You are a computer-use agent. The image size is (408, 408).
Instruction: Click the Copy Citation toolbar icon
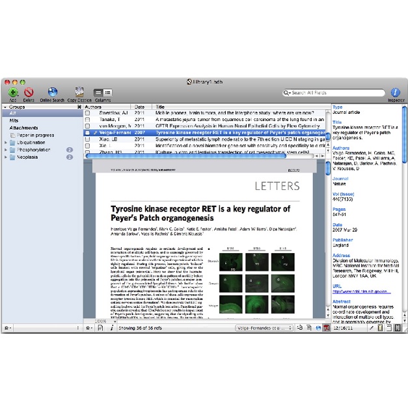click(x=79, y=93)
